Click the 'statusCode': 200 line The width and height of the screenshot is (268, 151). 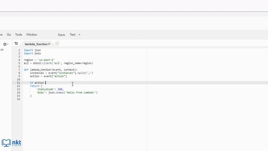click(x=50, y=89)
